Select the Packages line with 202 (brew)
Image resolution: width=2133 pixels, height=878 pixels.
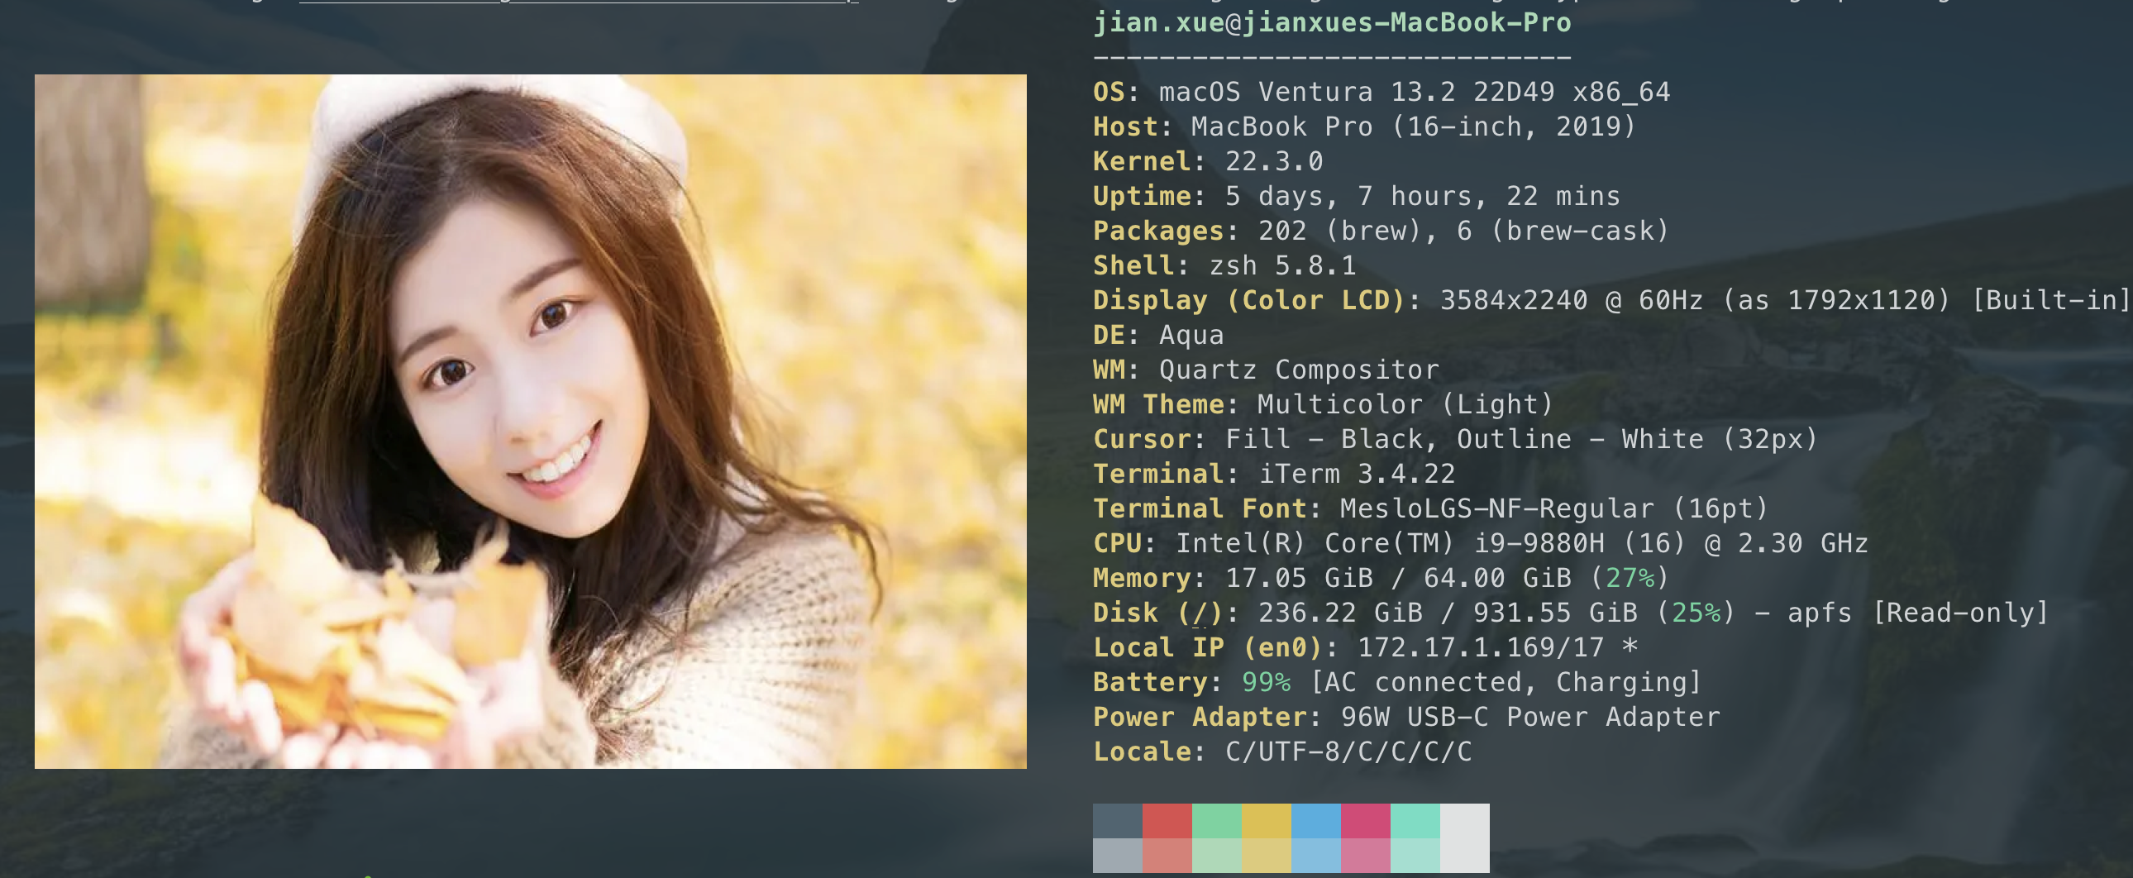1381,231
